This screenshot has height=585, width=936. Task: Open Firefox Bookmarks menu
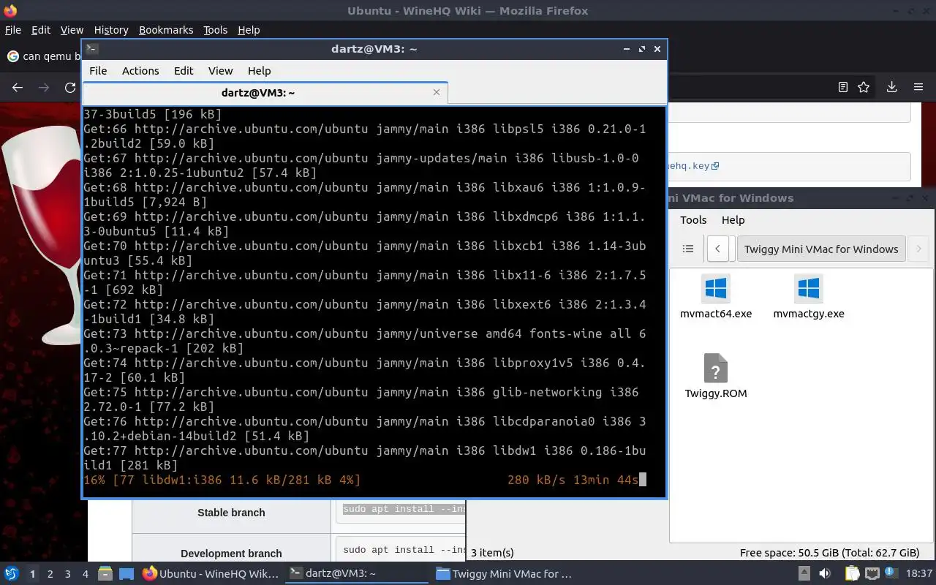point(166,30)
